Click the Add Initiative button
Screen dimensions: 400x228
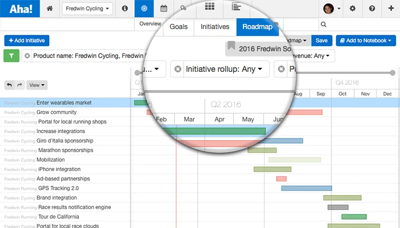[27, 40]
